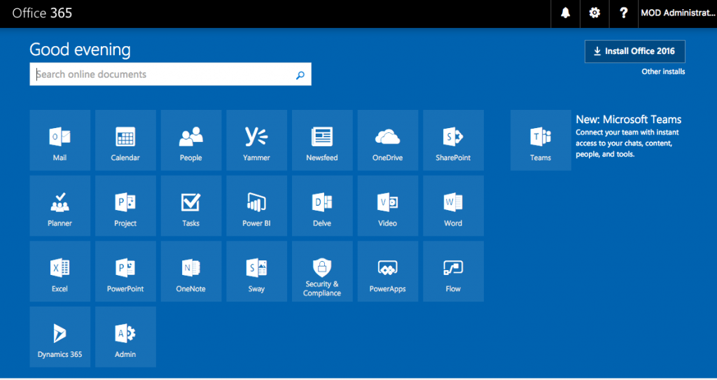Launch the PowerApps tile

pos(388,271)
